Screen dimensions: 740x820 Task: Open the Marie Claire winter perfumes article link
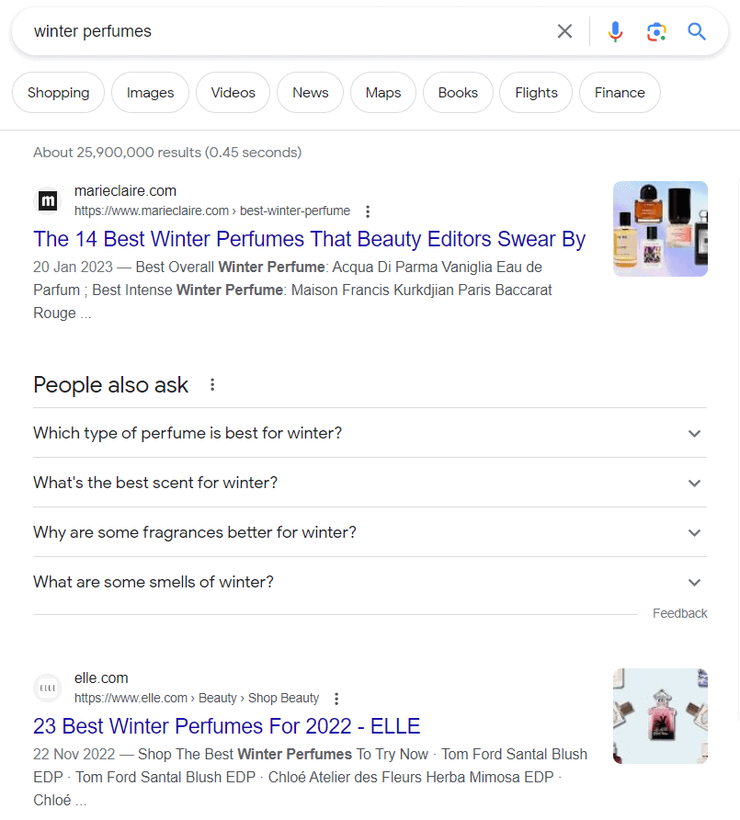(x=309, y=239)
